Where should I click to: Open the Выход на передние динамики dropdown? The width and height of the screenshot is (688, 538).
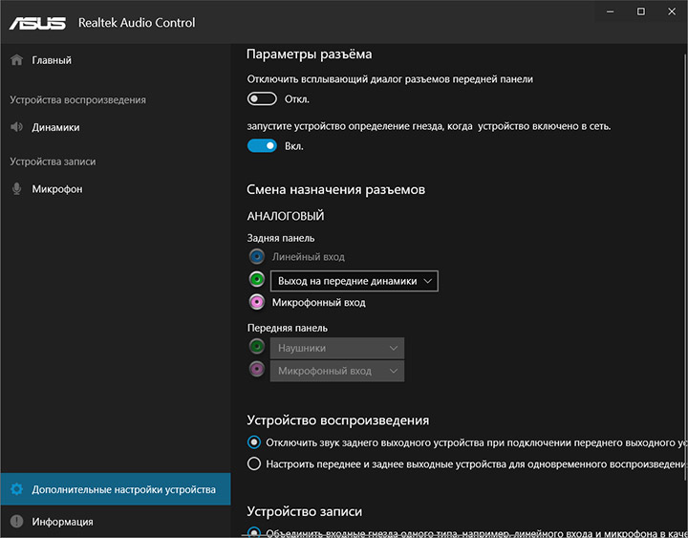[355, 280]
